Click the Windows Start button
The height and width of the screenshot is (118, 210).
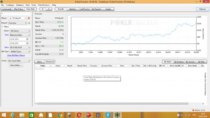[4, 115]
